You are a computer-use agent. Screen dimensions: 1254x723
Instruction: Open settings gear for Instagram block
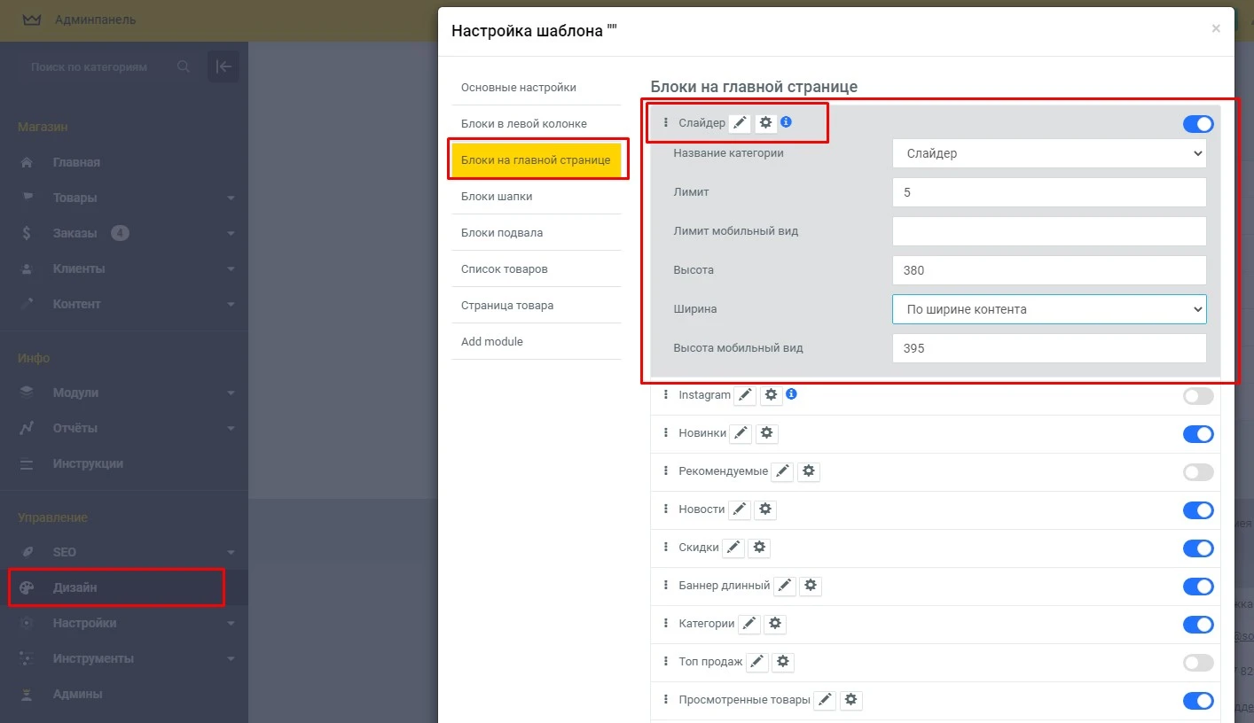(x=771, y=394)
